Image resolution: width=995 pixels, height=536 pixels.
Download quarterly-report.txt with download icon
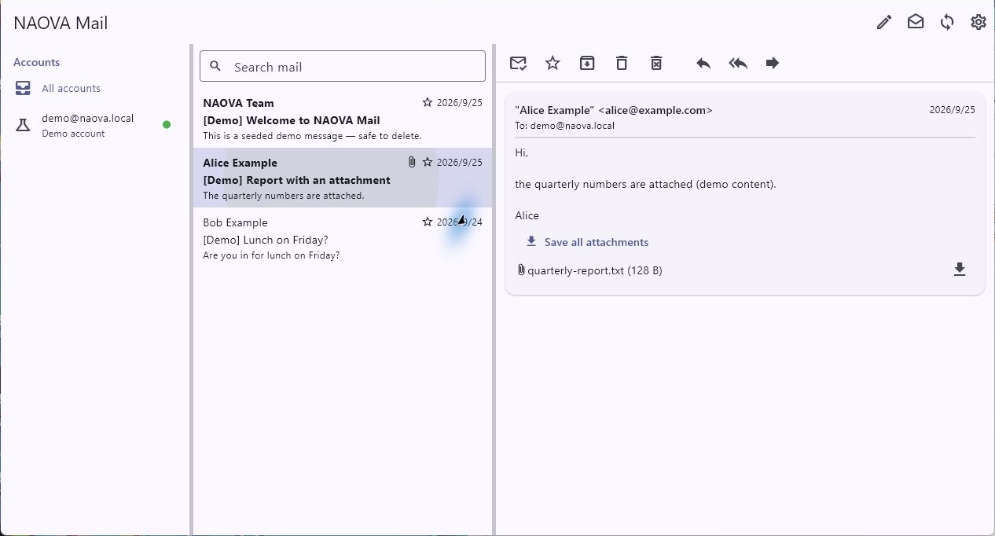959,270
